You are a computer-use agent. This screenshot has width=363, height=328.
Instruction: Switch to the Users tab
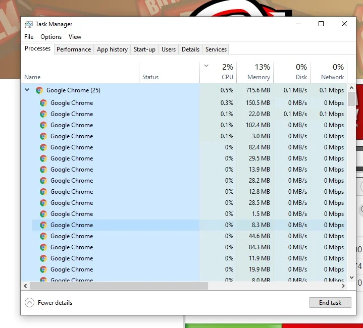pos(169,49)
